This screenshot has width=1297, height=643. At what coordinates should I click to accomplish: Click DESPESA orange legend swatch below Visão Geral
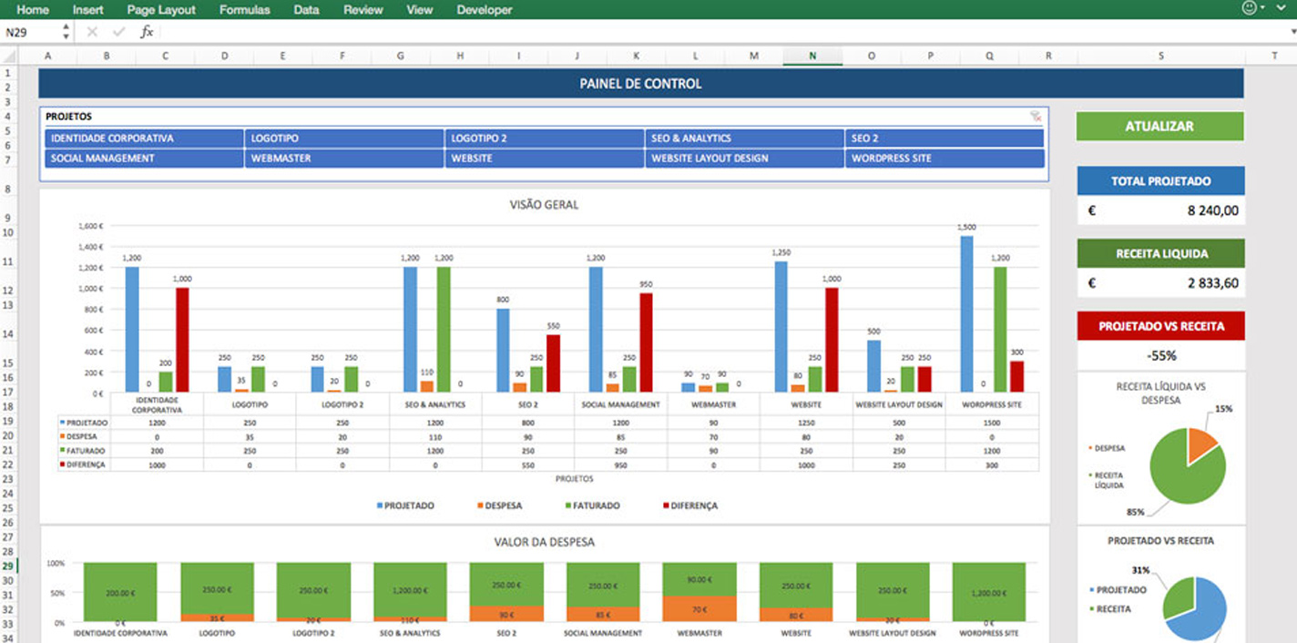(x=482, y=505)
